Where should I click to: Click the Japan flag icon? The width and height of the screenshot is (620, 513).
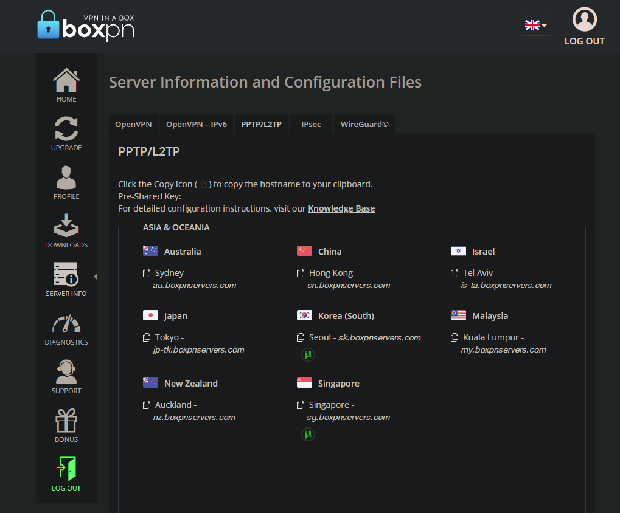pos(150,315)
